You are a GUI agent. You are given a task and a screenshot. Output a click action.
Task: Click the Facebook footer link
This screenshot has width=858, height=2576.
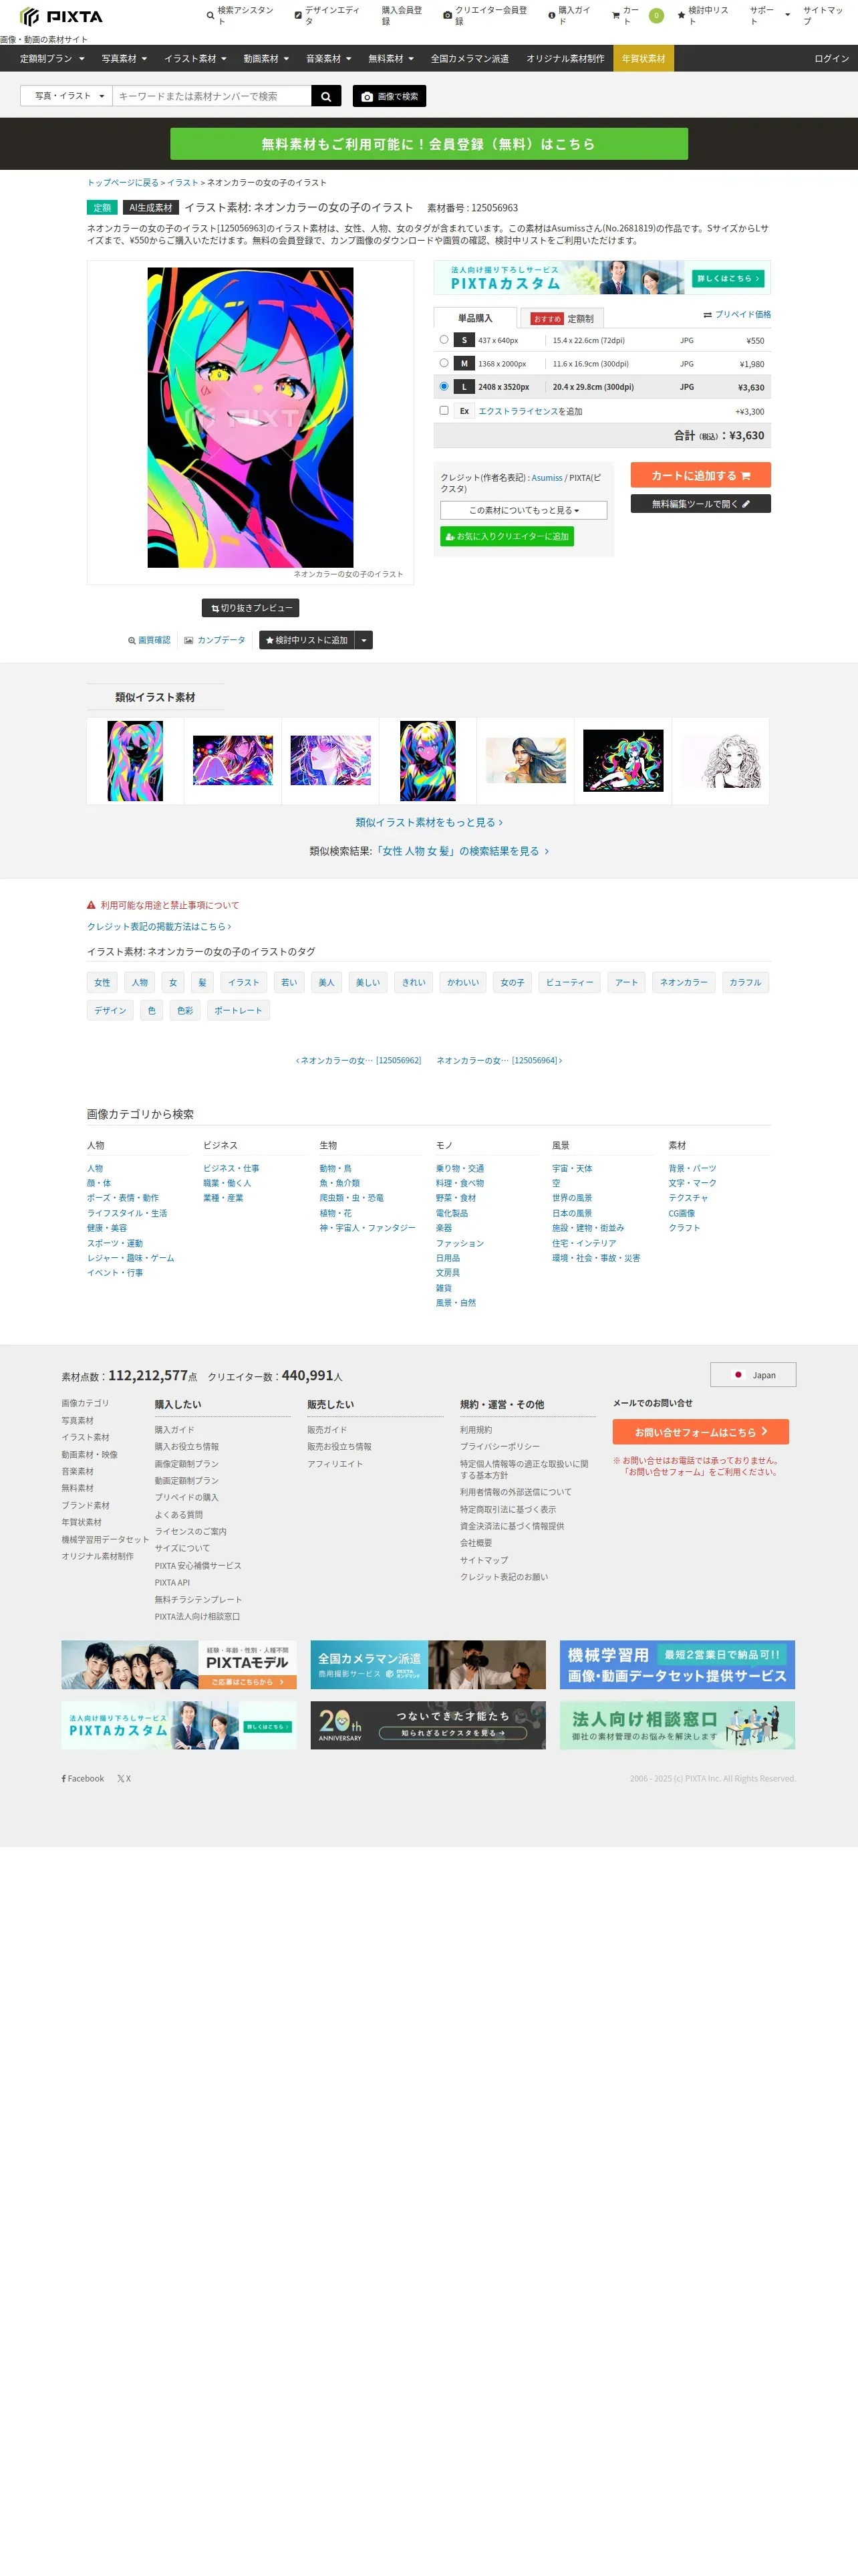click(x=83, y=1778)
